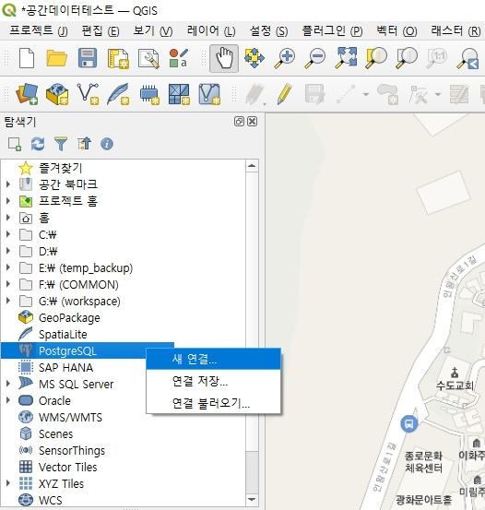Screen dimensions: 485x510
Task: Open the 레이어 (L) menu
Action: click(x=211, y=30)
